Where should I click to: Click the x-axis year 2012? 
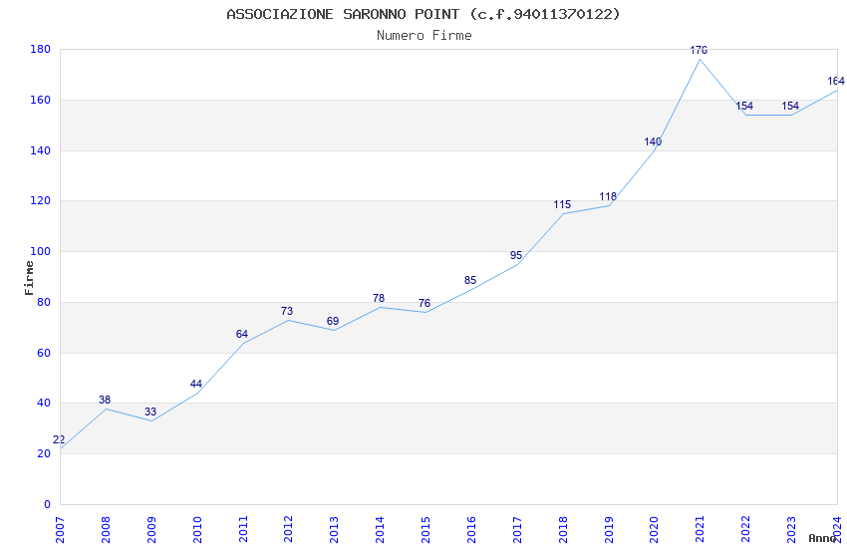click(288, 529)
